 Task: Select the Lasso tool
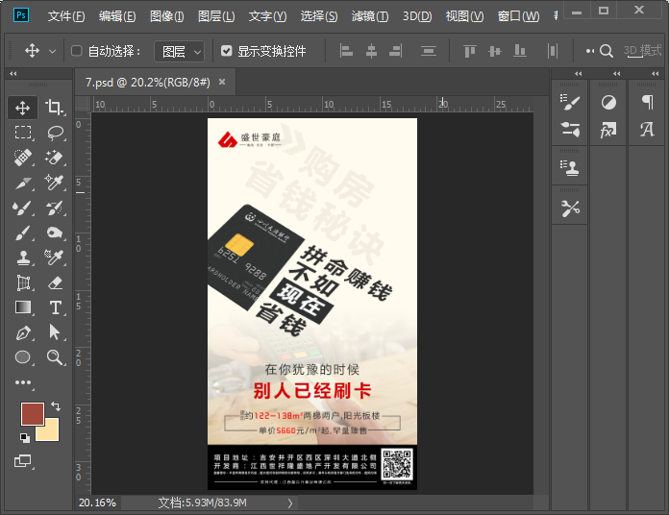[x=55, y=133]
